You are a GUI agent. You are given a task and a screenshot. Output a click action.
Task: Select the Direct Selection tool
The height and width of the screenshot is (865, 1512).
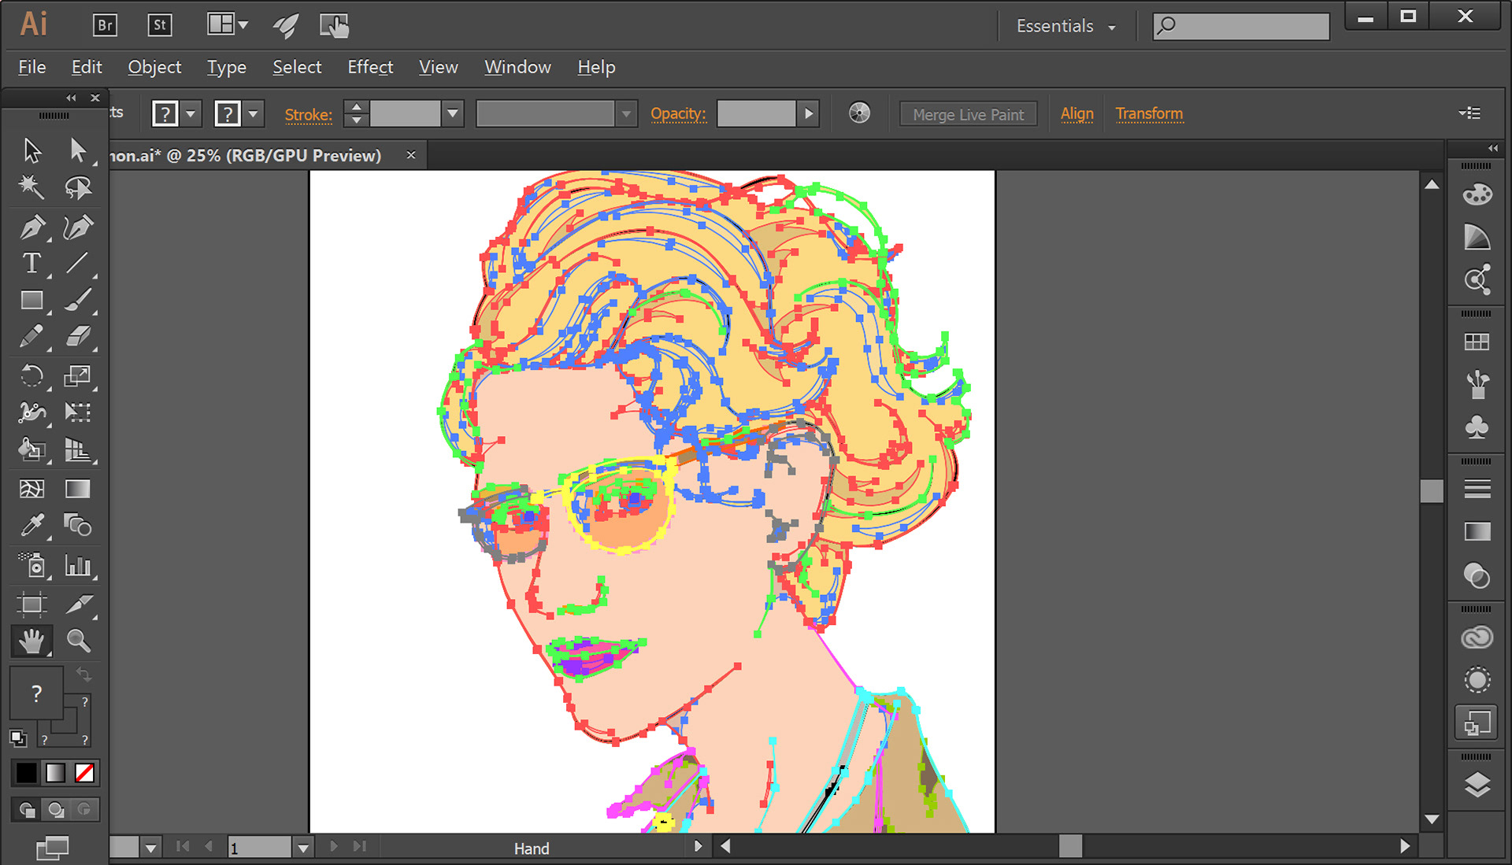[78, 150]
